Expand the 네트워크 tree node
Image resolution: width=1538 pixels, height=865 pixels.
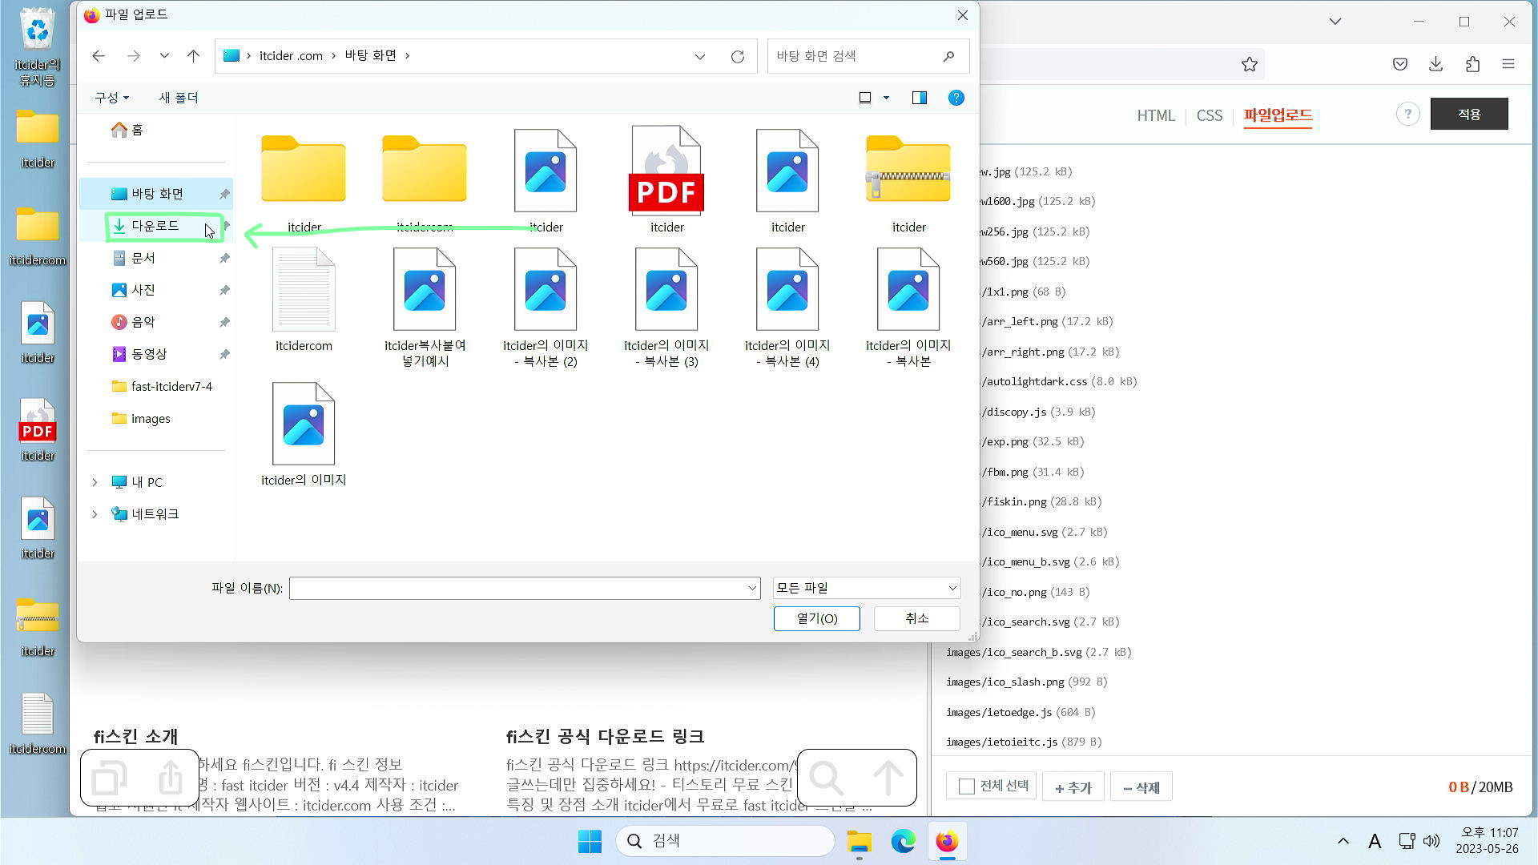pos(95,514)
